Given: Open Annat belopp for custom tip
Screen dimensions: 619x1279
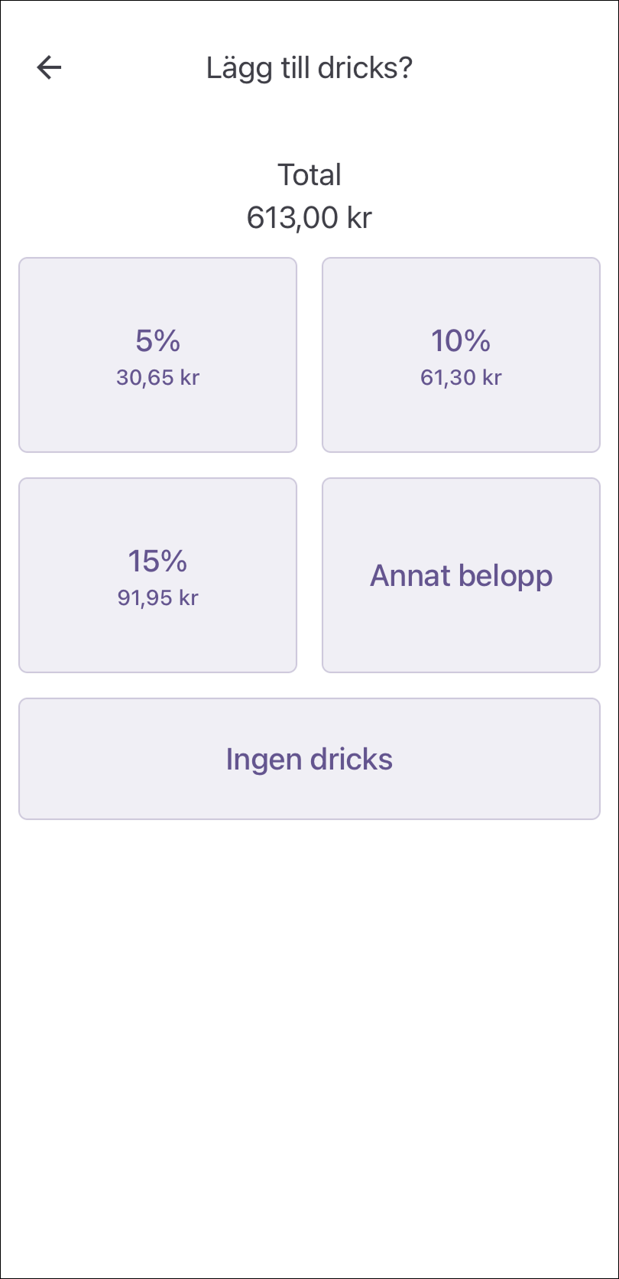Looking at the screenshot, I should click(461, 575).
